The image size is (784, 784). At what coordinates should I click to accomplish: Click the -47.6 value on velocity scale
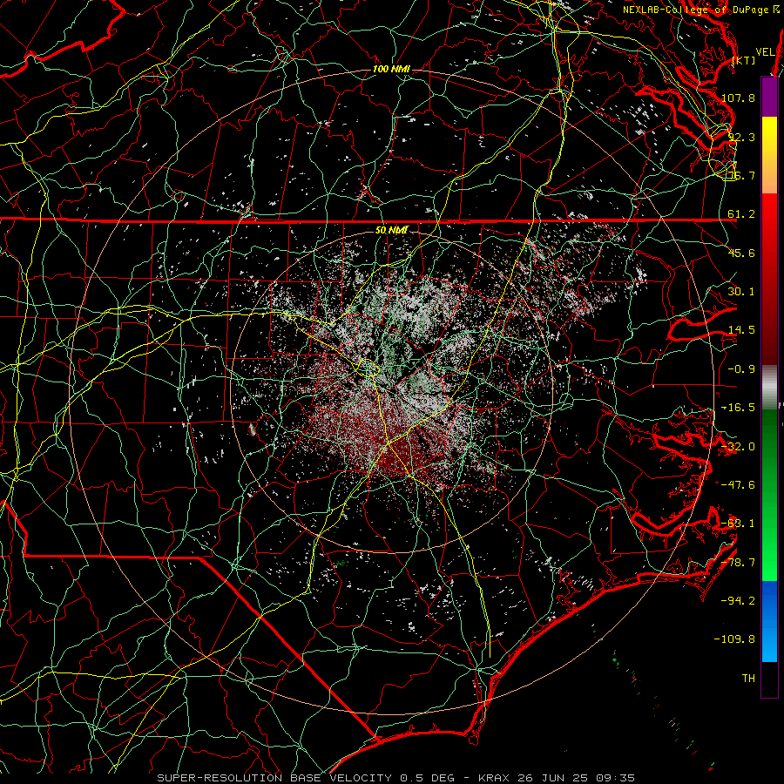tap(738, 485)
